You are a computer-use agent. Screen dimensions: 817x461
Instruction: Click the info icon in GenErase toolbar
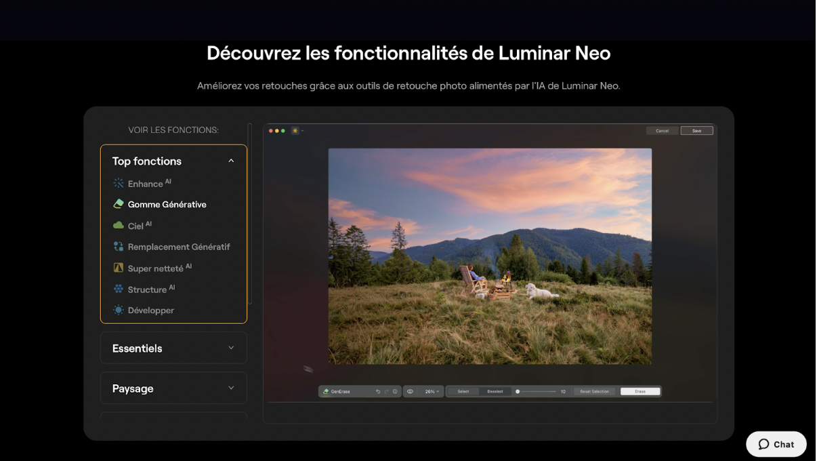[x=395, y=392]
